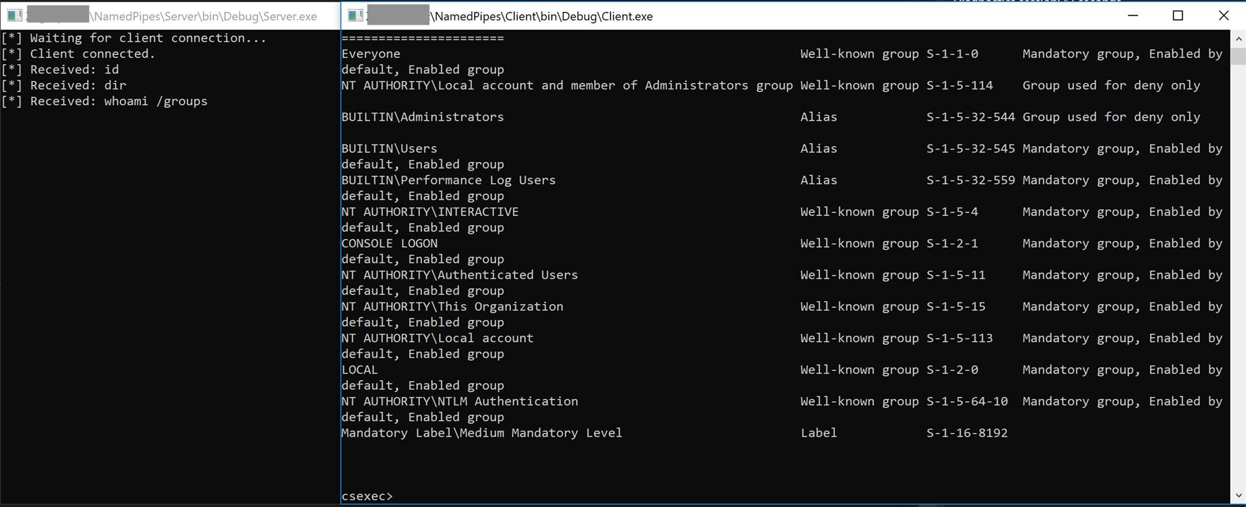Image resolution: width=1246 pixels, height=507 pixels.
Task: Click 'Well-known group' in CONSOLE LOGON row
Action: point(859,243)
